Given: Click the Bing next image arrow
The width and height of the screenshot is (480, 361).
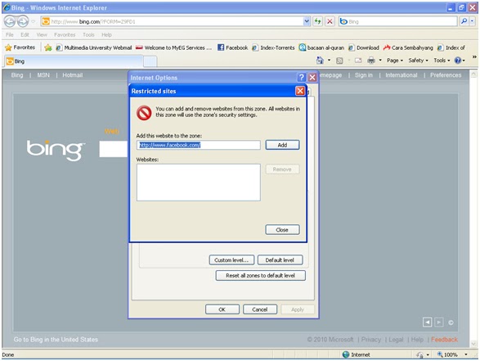Looking at the screenshot, I should (439, 322).
